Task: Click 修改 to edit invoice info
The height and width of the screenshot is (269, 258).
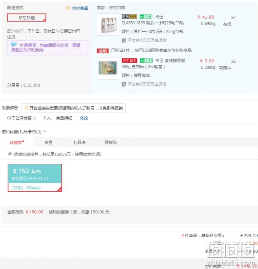Action: (x=84, y=118)
